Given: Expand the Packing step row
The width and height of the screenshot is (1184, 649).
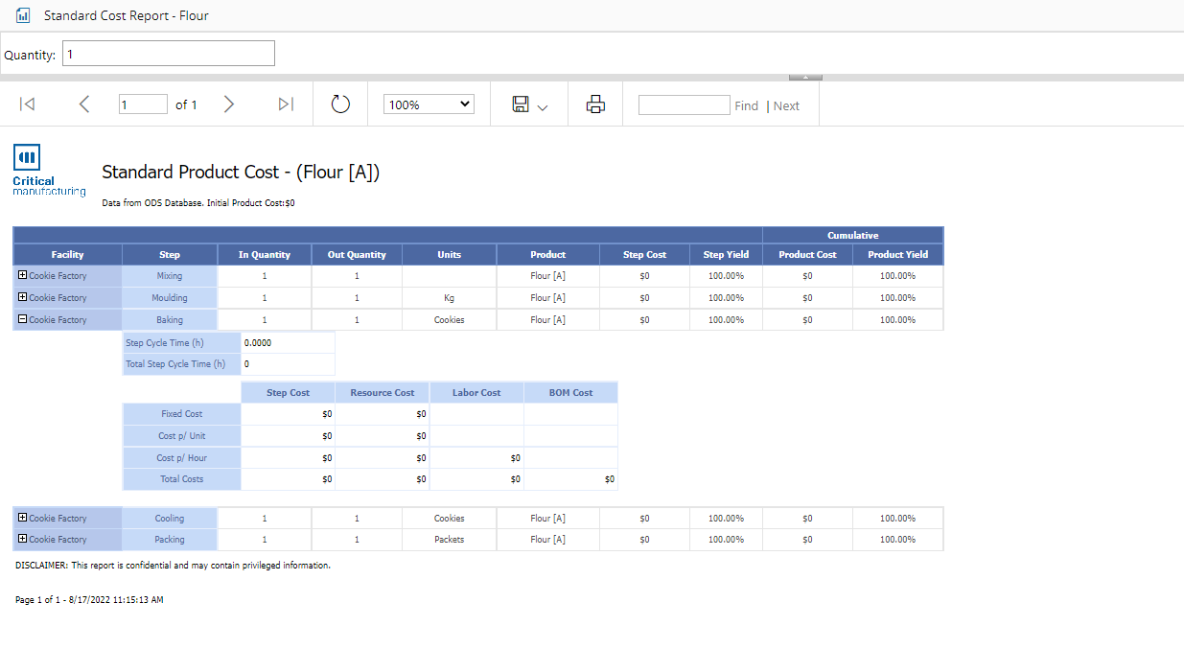Looking at the screenshot, I should pos(22,539).
